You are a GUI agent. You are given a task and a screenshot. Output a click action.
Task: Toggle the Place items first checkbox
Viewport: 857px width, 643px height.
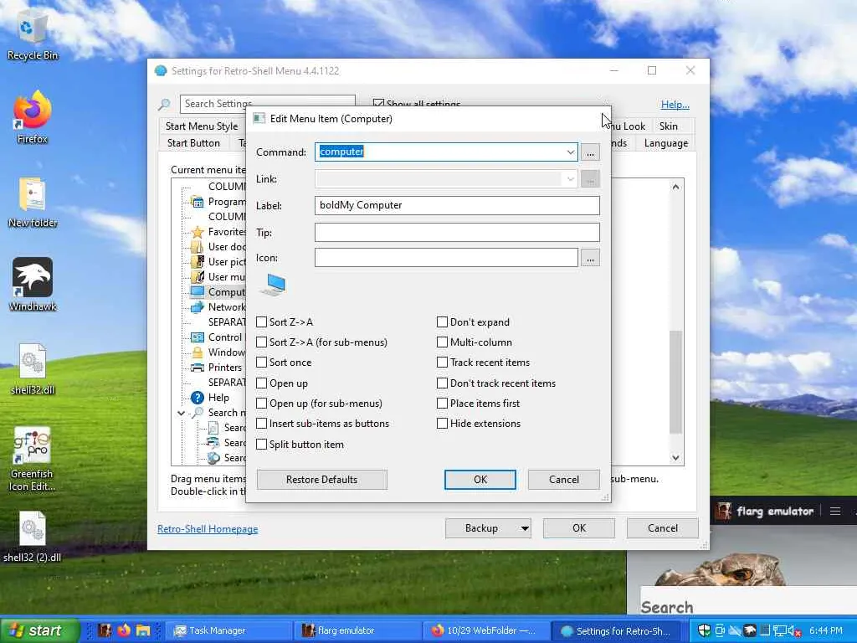(x=442, y=404)
